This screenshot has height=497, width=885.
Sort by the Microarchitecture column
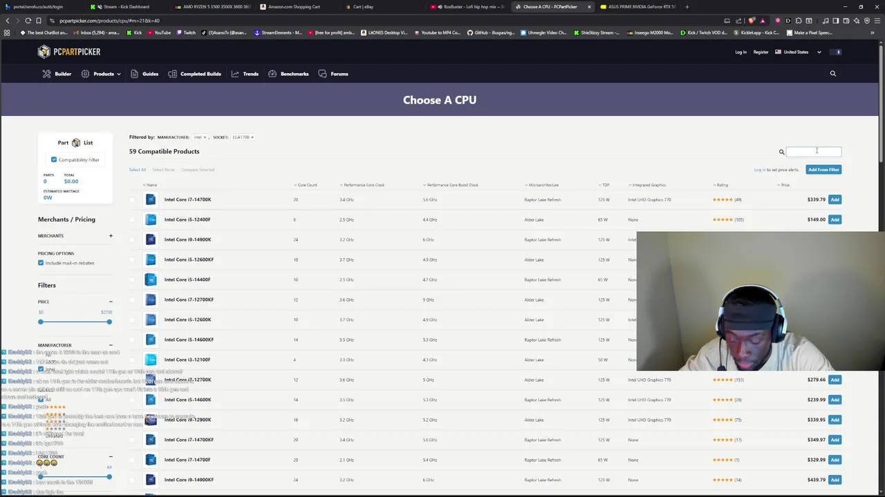(541, 185)
